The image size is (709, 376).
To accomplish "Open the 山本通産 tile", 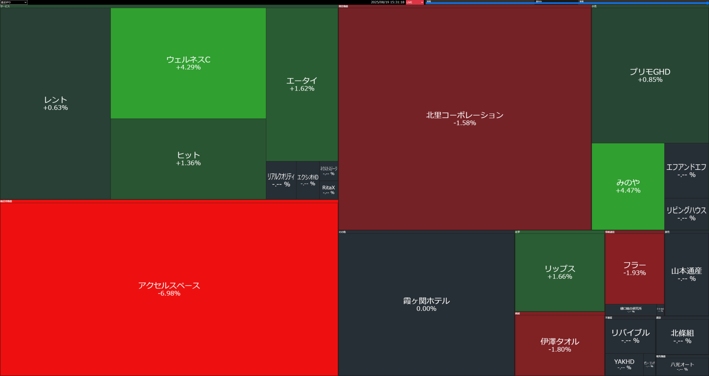I will click(x=686, y=274).
